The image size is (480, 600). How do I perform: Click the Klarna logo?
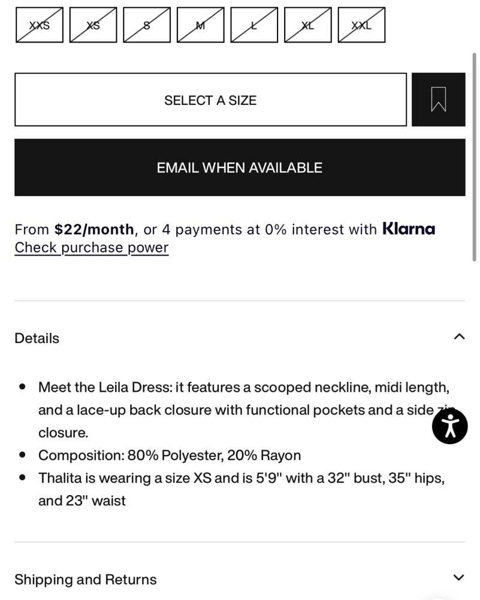409,229
